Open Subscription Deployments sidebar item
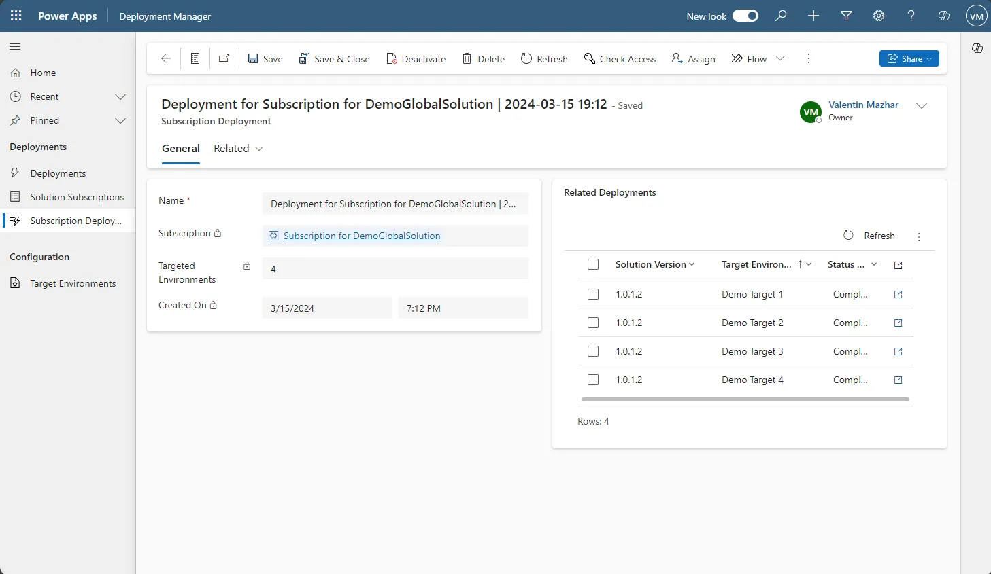The height and width of the screenshot is (574, 991). click(68, 221)
